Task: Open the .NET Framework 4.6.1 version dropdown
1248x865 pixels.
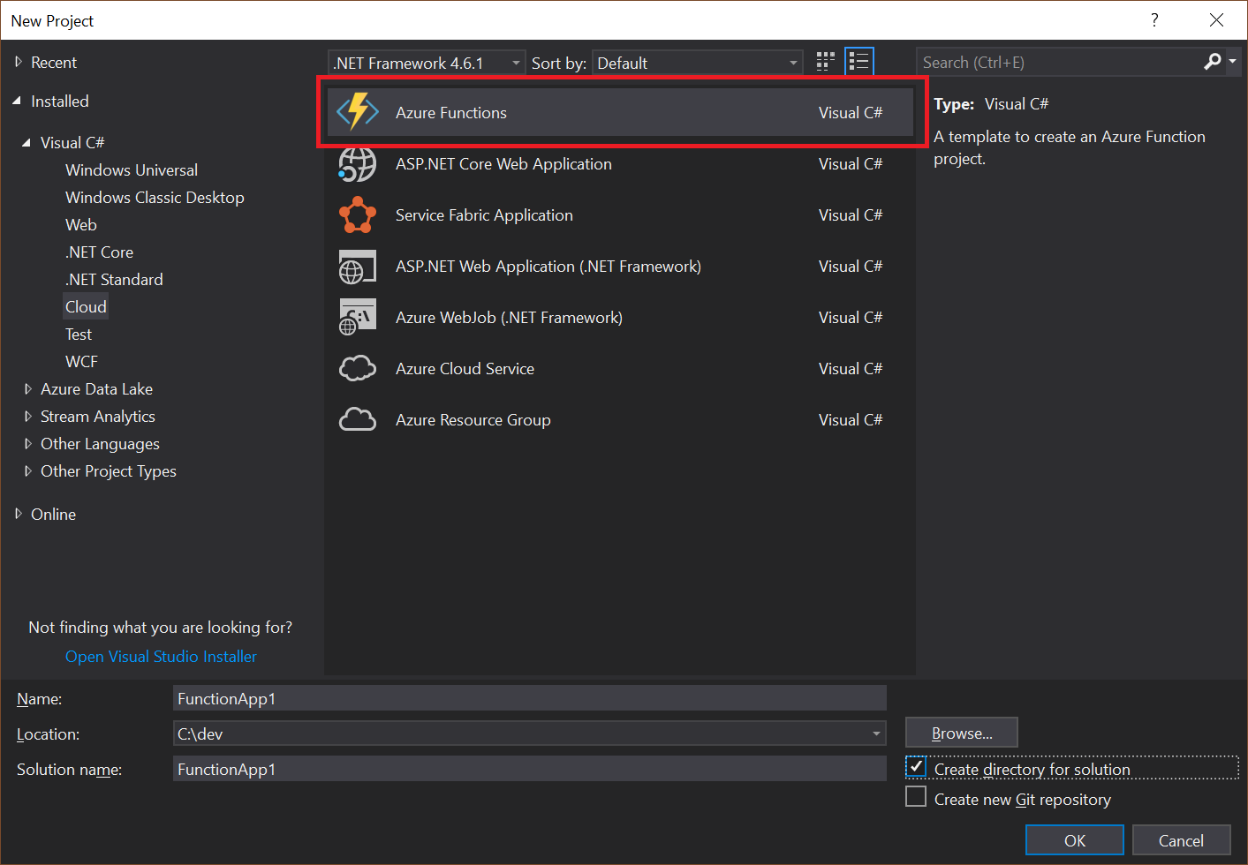Action: tap(427, 63)
